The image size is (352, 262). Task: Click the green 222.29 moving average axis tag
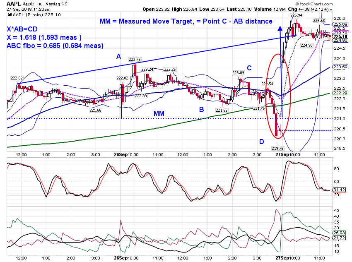(340, 93)
